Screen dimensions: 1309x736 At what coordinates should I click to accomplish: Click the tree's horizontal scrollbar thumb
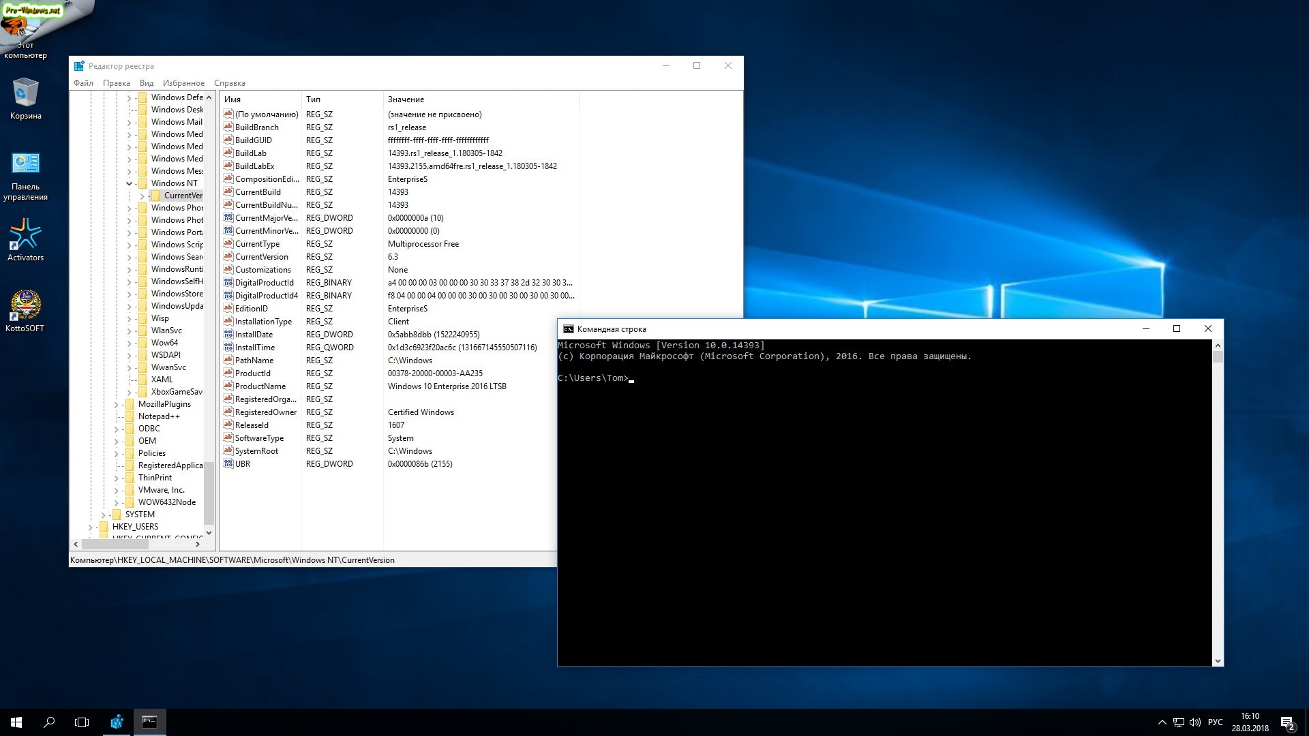pyautogui.click(x=115, y=544)
